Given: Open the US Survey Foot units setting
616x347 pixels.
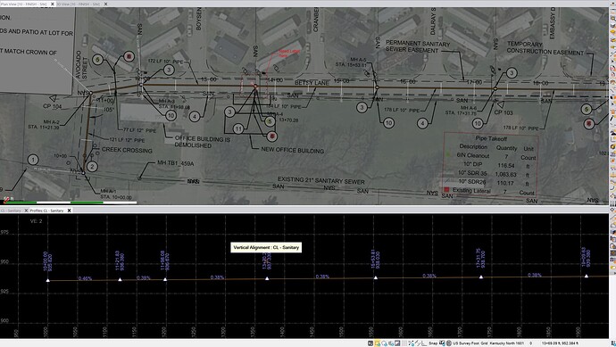Looking at the screenshot, I should click(465, 343).
